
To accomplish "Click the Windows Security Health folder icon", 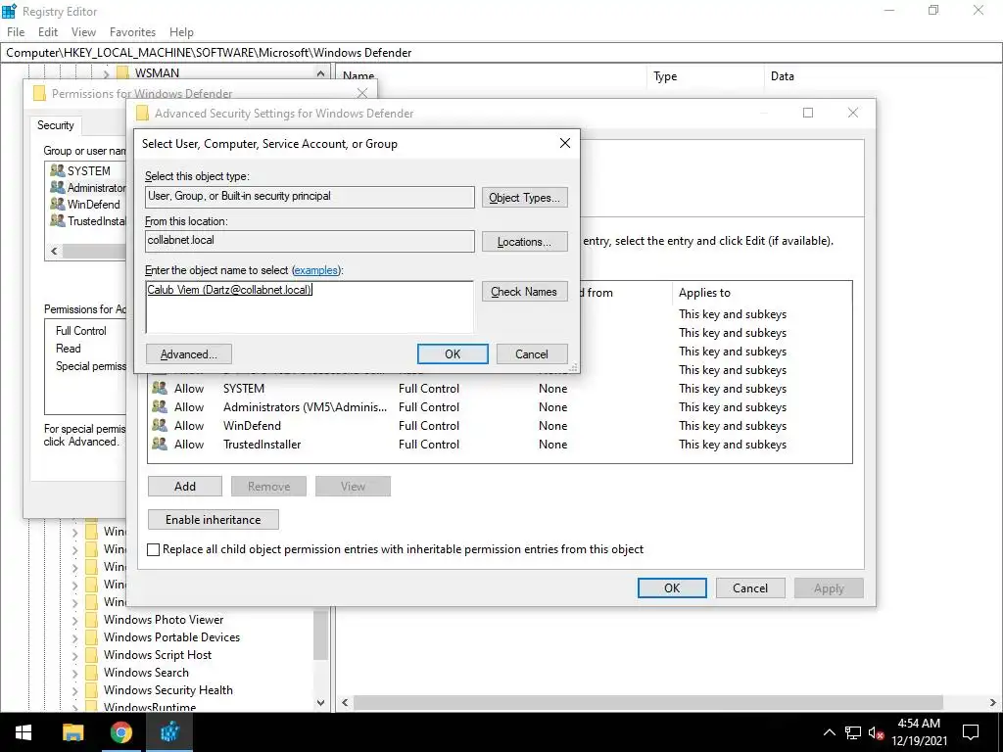I will pos(92,690).
